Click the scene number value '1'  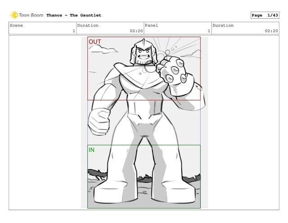[x=74, y=31]
